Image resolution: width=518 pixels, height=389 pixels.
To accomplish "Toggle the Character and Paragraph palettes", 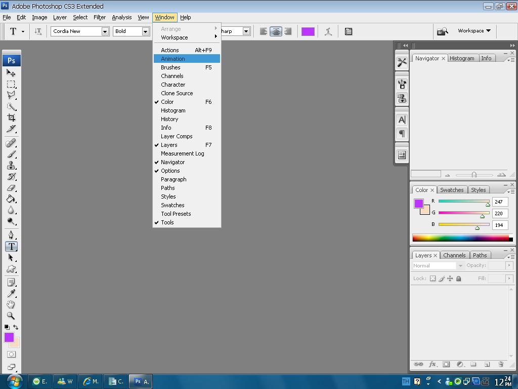I will click(x=348, y=31).
